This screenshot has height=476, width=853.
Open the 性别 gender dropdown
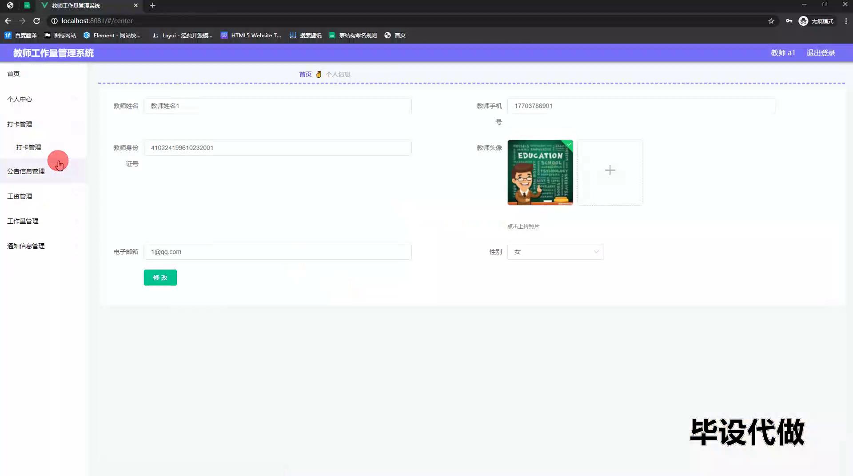coord(555,252)
